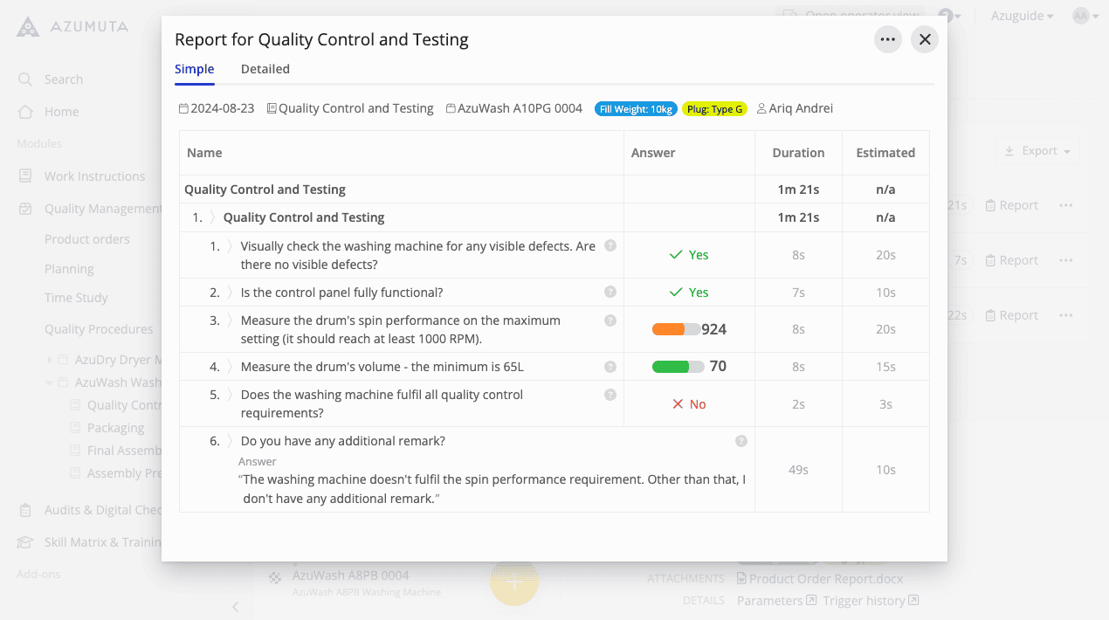Image resolution: width=1109 pixels, height=620 pixels.
Task: Click the Azumuta logo
Action: 29,27
